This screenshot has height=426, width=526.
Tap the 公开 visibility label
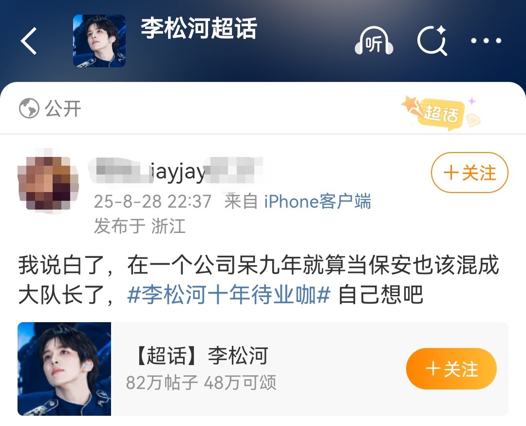coord(63,109)
